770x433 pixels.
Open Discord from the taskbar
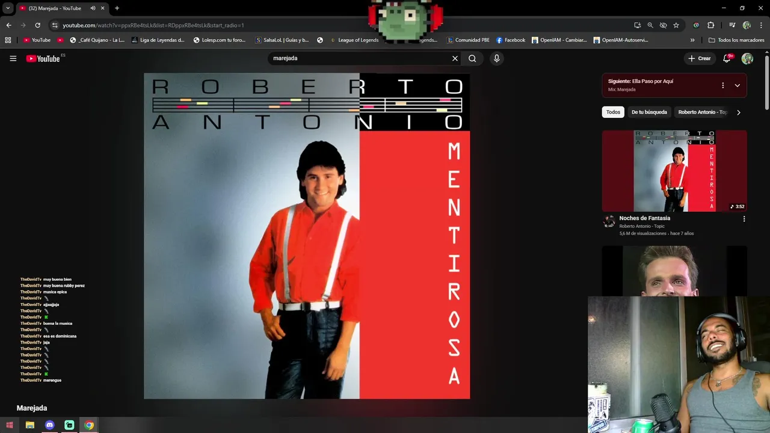(49, 425)
